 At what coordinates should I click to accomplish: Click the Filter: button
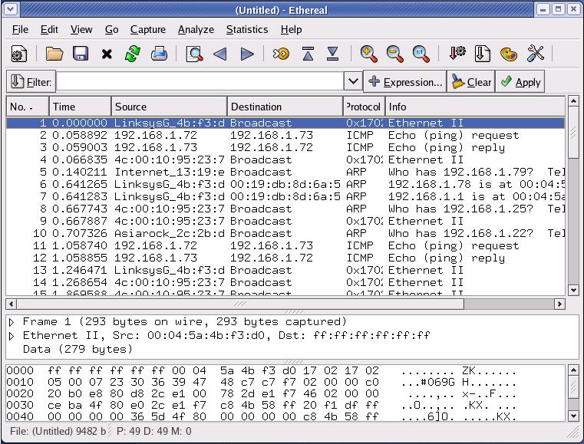31,81
